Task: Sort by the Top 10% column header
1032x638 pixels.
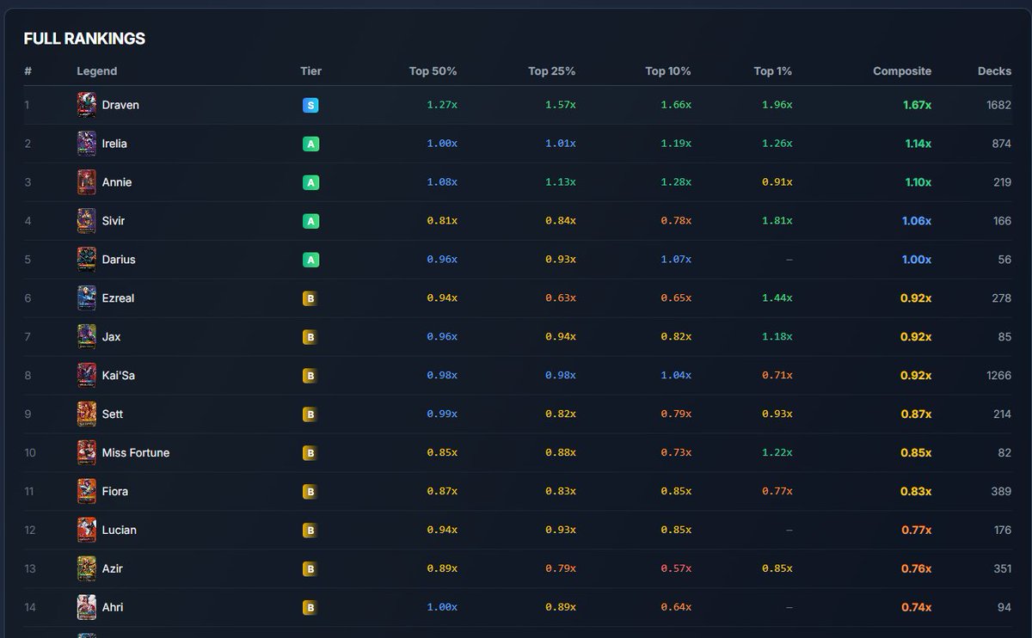Action: [668, 71]
